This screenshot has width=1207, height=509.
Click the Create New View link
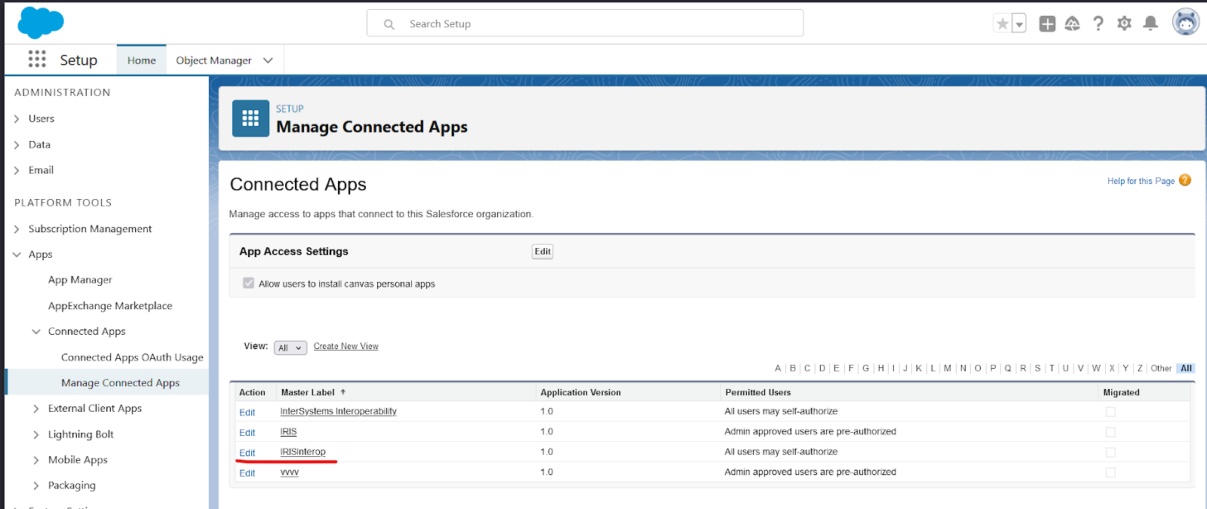coord(346,346)
